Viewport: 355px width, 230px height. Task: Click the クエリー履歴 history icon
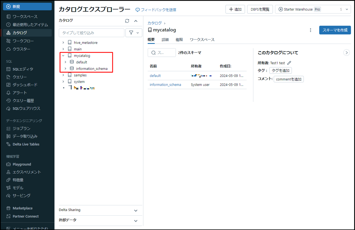(8, 101)
